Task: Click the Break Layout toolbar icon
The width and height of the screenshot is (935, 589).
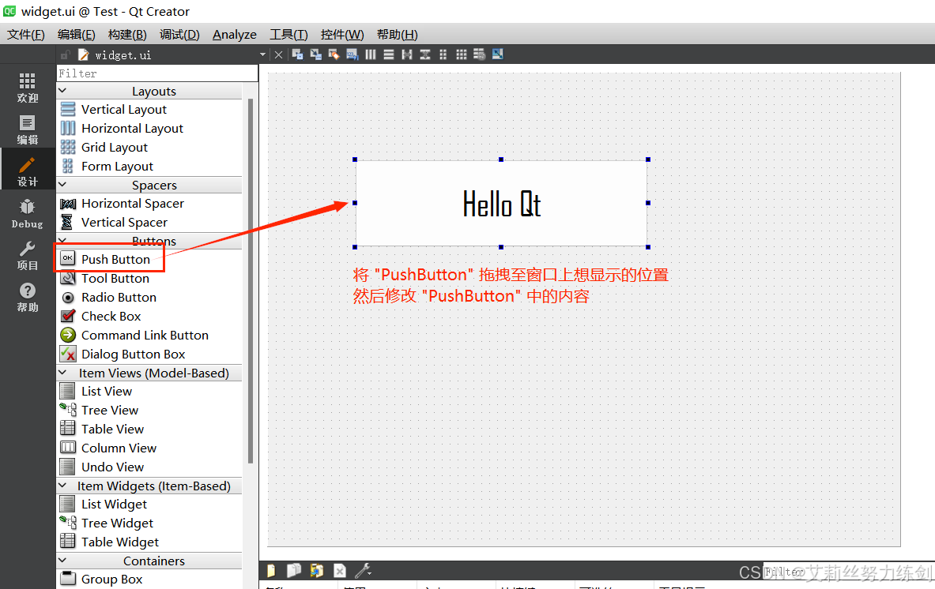Action: (480, 54)
